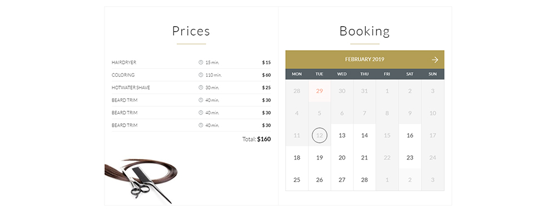Select Saturday the 16th
Screen dimensions: 556x214
(x=410, y=135)
